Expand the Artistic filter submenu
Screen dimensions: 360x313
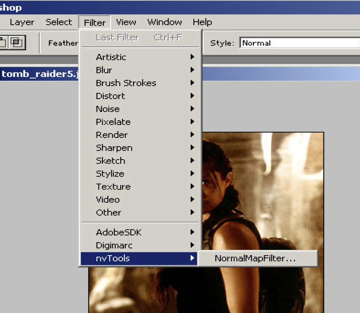point(139,57)
